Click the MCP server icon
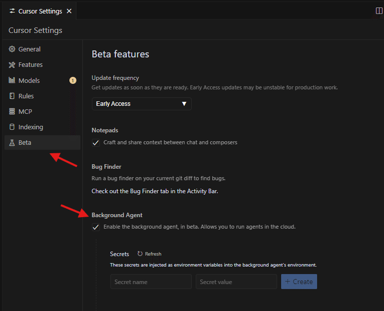This screenshot has height=311, width=384. coord(12,111)
